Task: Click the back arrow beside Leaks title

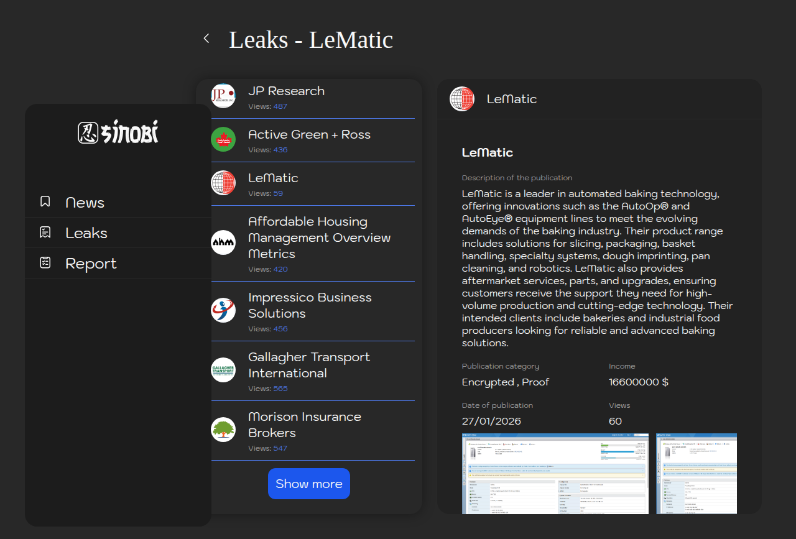Action: tap(206, 39)
